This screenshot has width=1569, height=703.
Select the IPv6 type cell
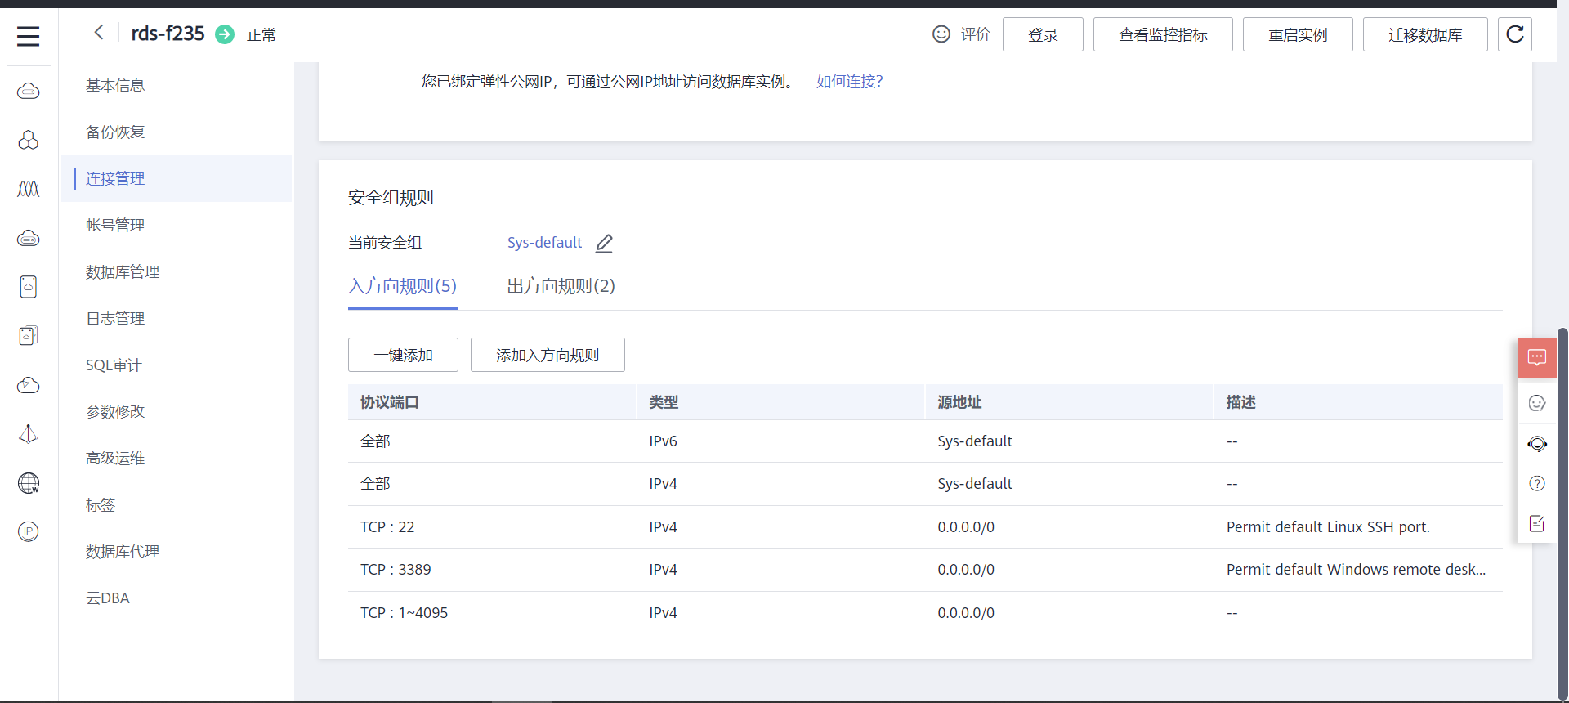point(663,441)
